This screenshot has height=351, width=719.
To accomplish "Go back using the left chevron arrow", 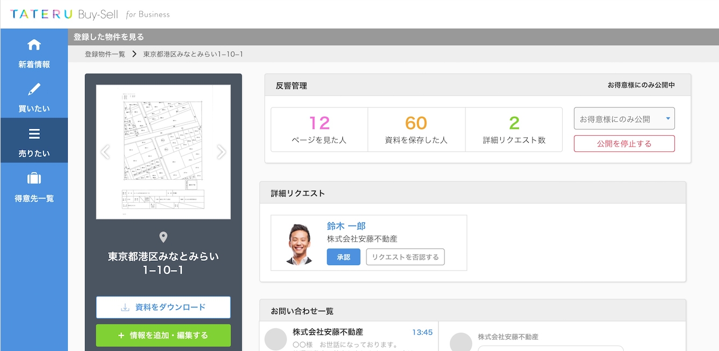I will (105, 152).
